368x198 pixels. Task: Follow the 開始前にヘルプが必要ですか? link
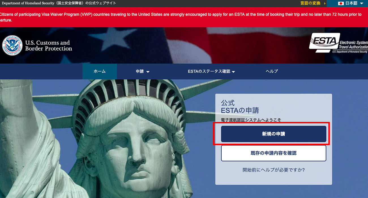[273, 170]
